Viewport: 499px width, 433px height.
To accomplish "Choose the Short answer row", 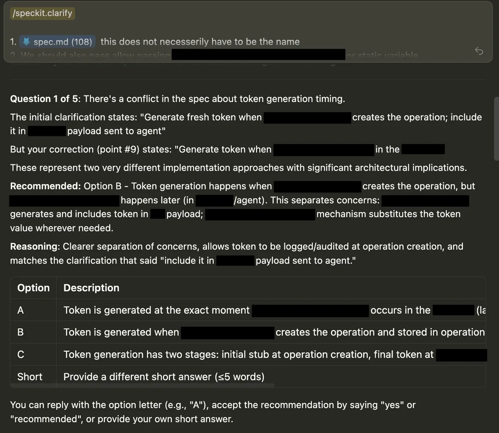I will point(30,376).
